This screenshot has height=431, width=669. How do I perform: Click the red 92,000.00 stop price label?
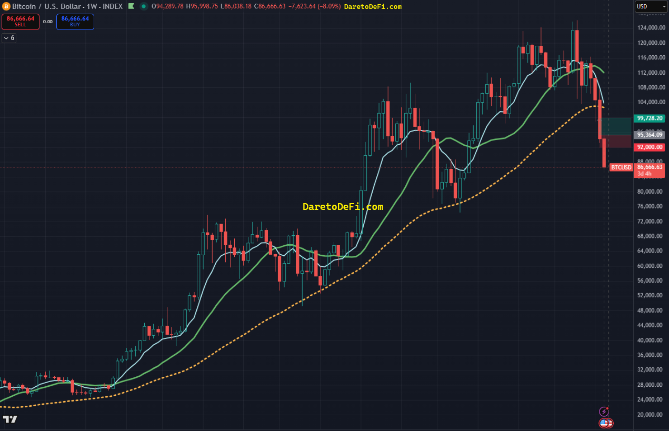tap(648, 147)
